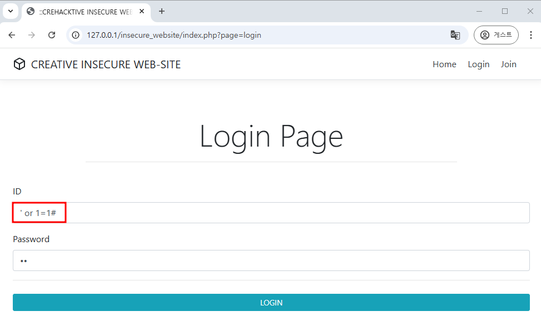
Task: Open Chrome three-dot menu
Action: tap(530, 35)
